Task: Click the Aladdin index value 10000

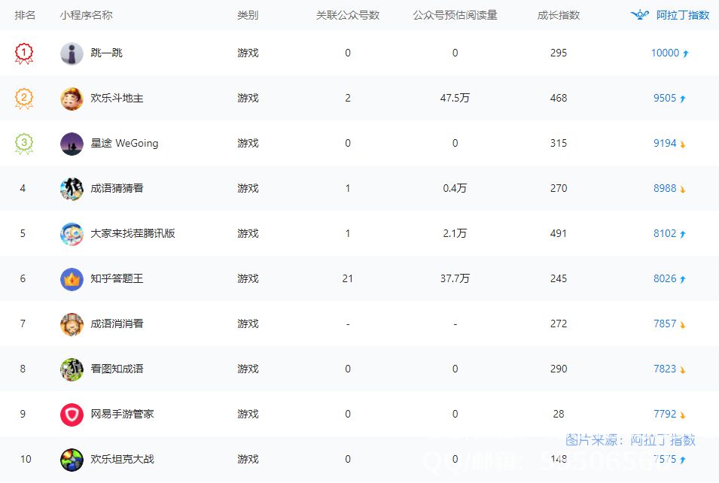Action: point(665,53)
